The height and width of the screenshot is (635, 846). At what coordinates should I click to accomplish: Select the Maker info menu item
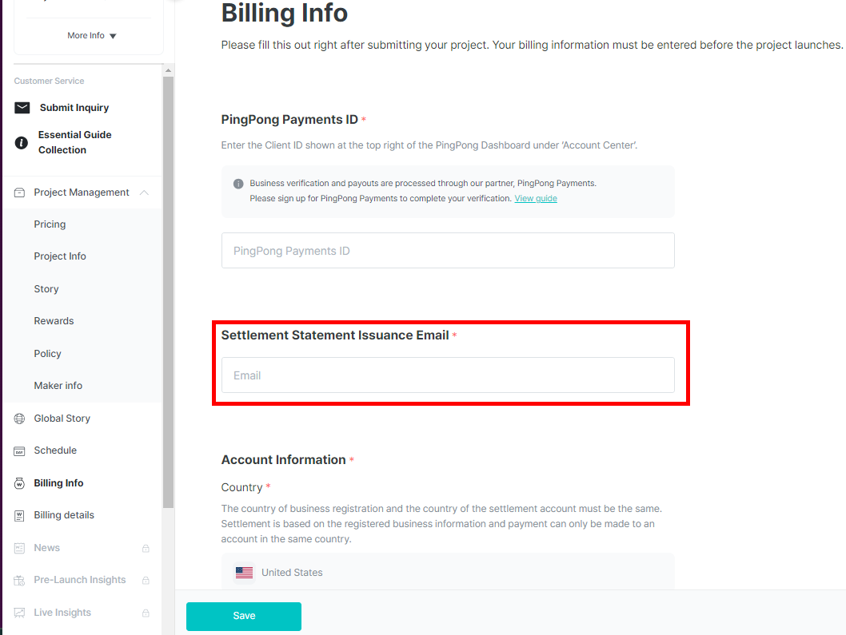point(58,386)
